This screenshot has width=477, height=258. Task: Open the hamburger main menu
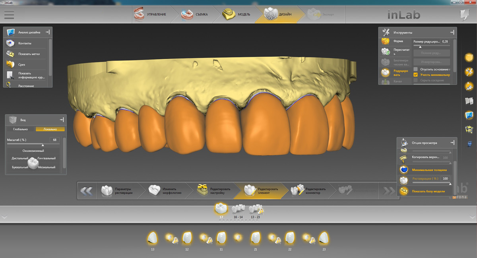pos(9,14)
